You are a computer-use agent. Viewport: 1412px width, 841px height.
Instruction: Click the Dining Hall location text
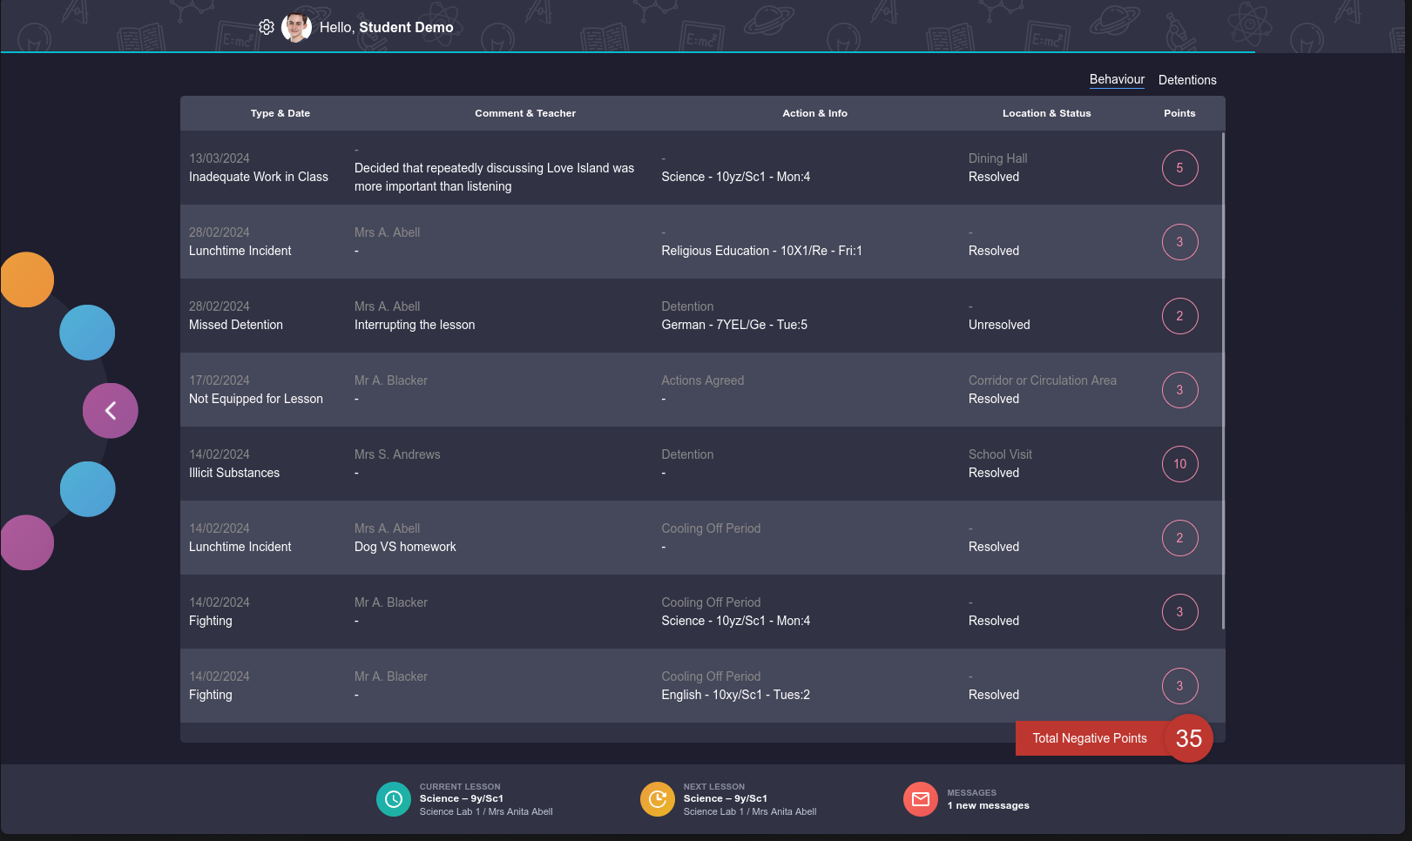(x=997, y=158)
